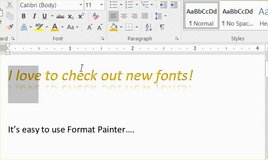Toggle Bold formatting

[24, 16]
